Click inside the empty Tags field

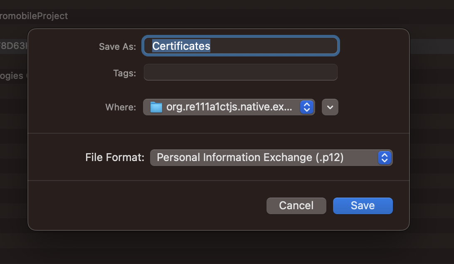tap(241, 72)
